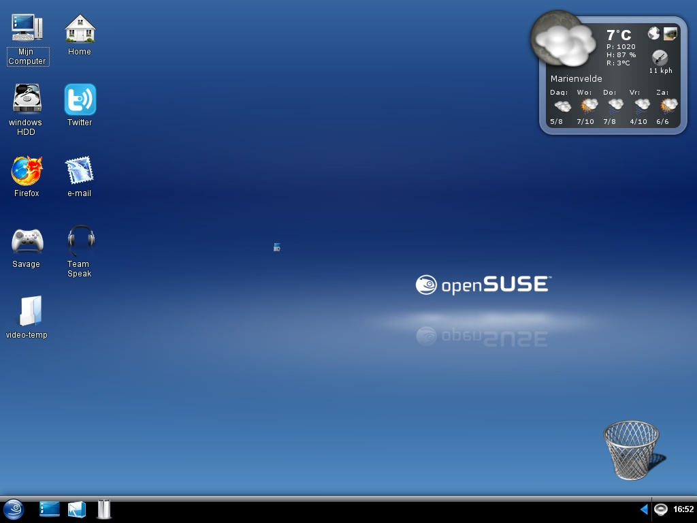
Task: Click the 16:52 clock
Action: 683,509
